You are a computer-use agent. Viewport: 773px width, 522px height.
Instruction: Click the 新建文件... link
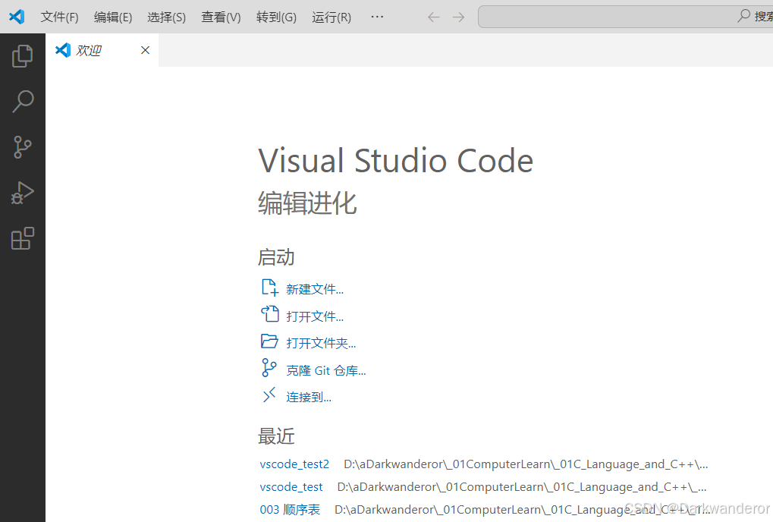[315, 289]
